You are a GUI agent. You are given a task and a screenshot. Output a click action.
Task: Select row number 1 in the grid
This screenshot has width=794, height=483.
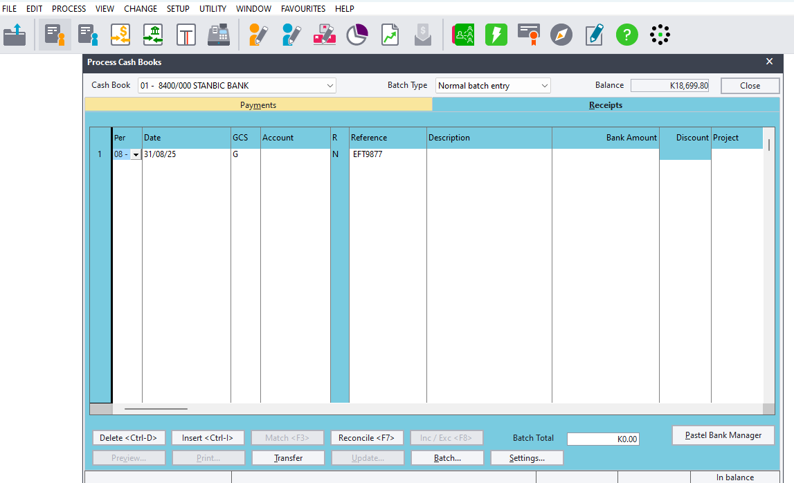click(100, 154)
